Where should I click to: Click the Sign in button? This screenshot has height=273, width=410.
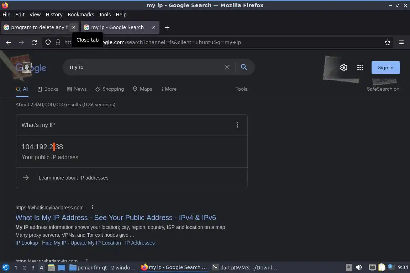(385, 68)
